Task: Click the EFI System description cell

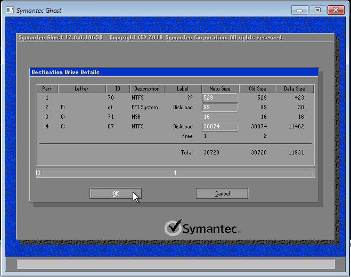Action: [145, 107]
